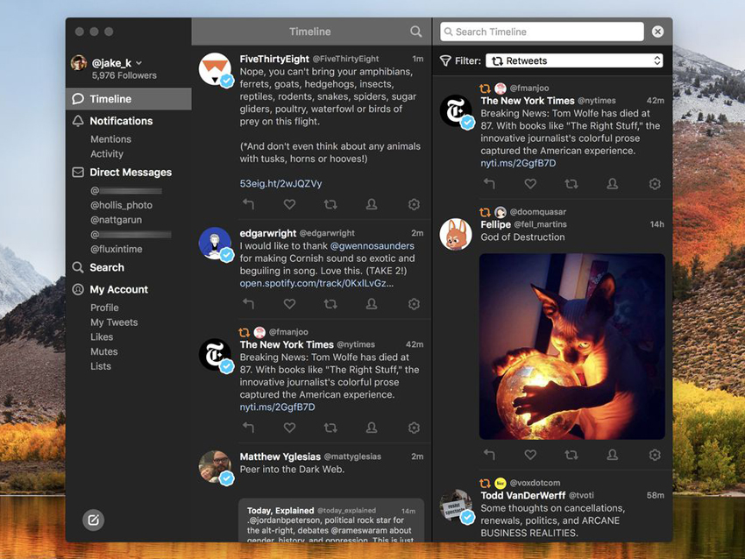This screenshot has height=559, width=745.
Task: Open gear actions on FiveThirtyEight tweet
Action: click(x=414, y=204)
